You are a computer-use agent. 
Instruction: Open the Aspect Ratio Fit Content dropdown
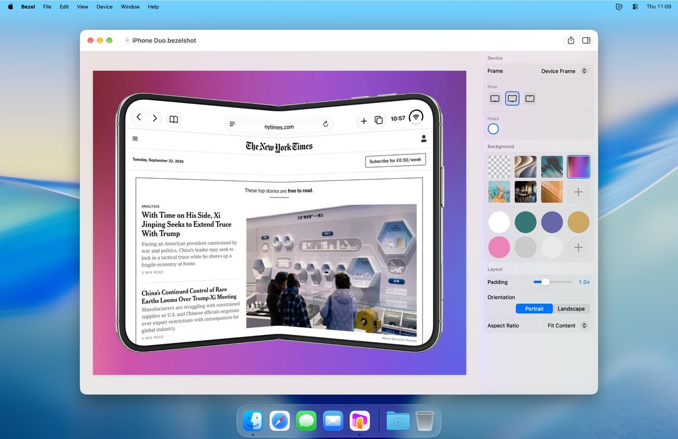tap(568, 326)
